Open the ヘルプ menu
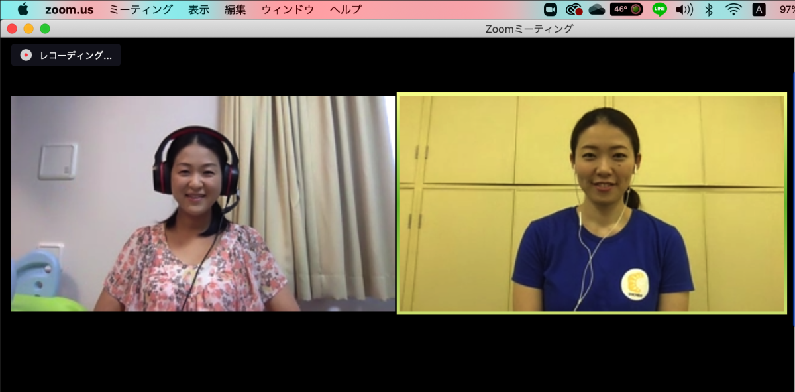 346,9
